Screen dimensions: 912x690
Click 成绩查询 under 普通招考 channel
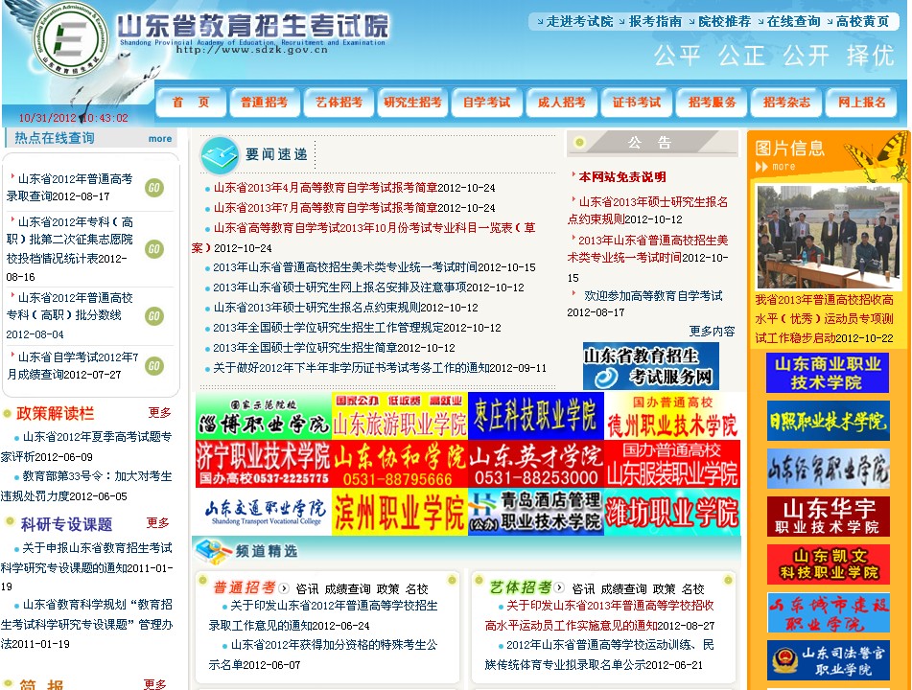point(347,588)
